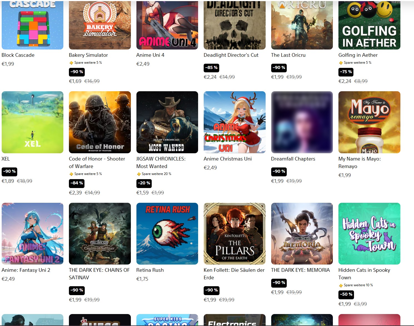Click Ken Follett: Die Säulen der Erde title
The image size is (414, 326).
(x=234, y=274)
